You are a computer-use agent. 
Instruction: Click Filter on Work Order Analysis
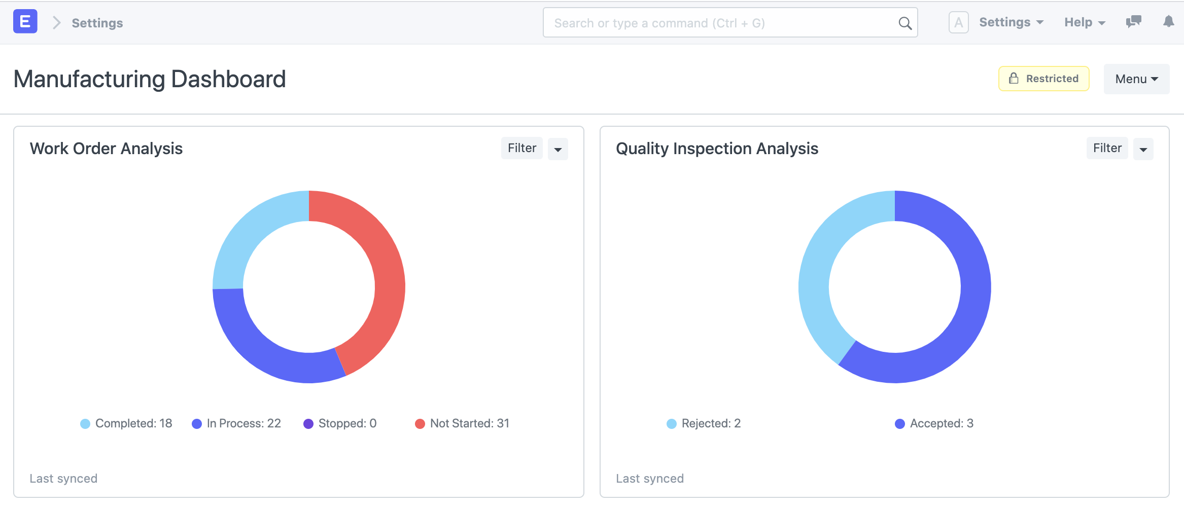pos(521,148)
